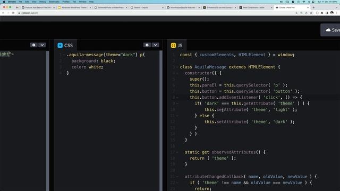The width and height of the screenshot is (340, 191).
Task: Open a new browser tab
Action: [313, 7]
